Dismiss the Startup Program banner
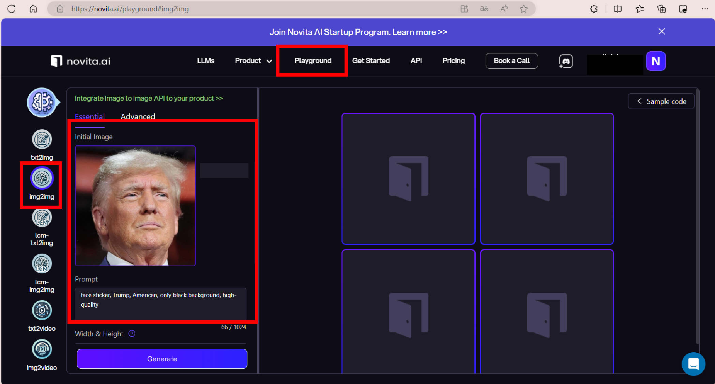 pyautogui.click(x=661, y=32)
